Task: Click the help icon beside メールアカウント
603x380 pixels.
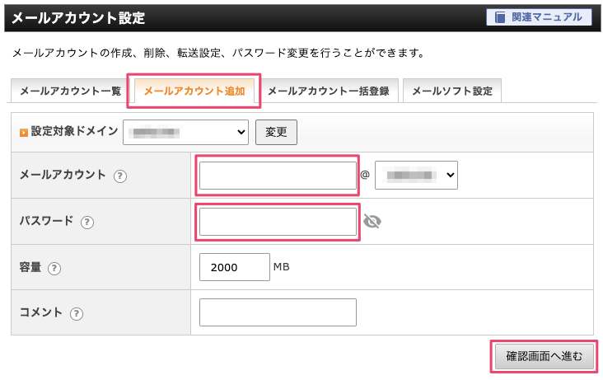Action: click(x=120, y=176)
